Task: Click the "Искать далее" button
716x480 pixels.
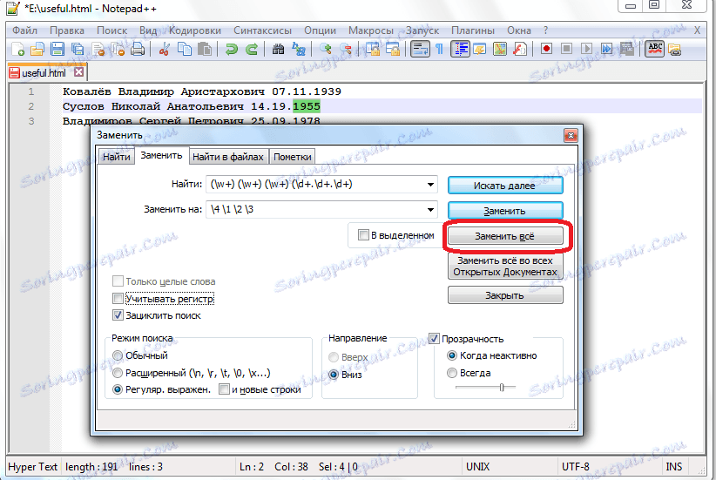Action: pos(505,186)
